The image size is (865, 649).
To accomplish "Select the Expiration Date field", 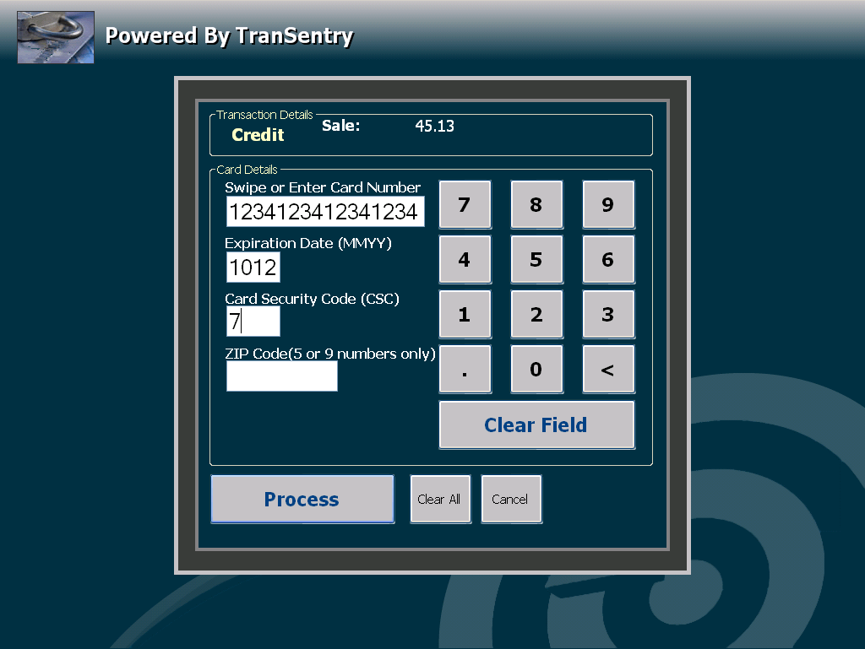I will click(253, 268).
